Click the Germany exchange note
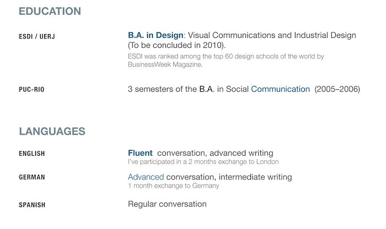This screenshot has width=386, height=229. point(174,186)
